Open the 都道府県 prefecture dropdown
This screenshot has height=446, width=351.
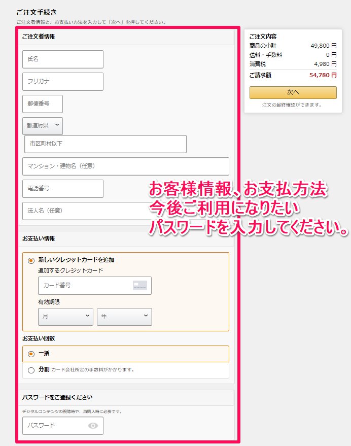point(43,126)
